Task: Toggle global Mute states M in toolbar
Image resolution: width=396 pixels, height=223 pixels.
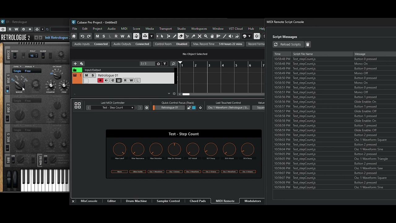Action: 97,36
